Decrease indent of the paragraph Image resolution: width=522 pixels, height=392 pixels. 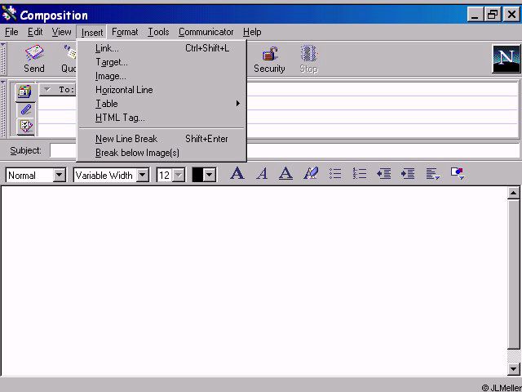coord(384,174)
